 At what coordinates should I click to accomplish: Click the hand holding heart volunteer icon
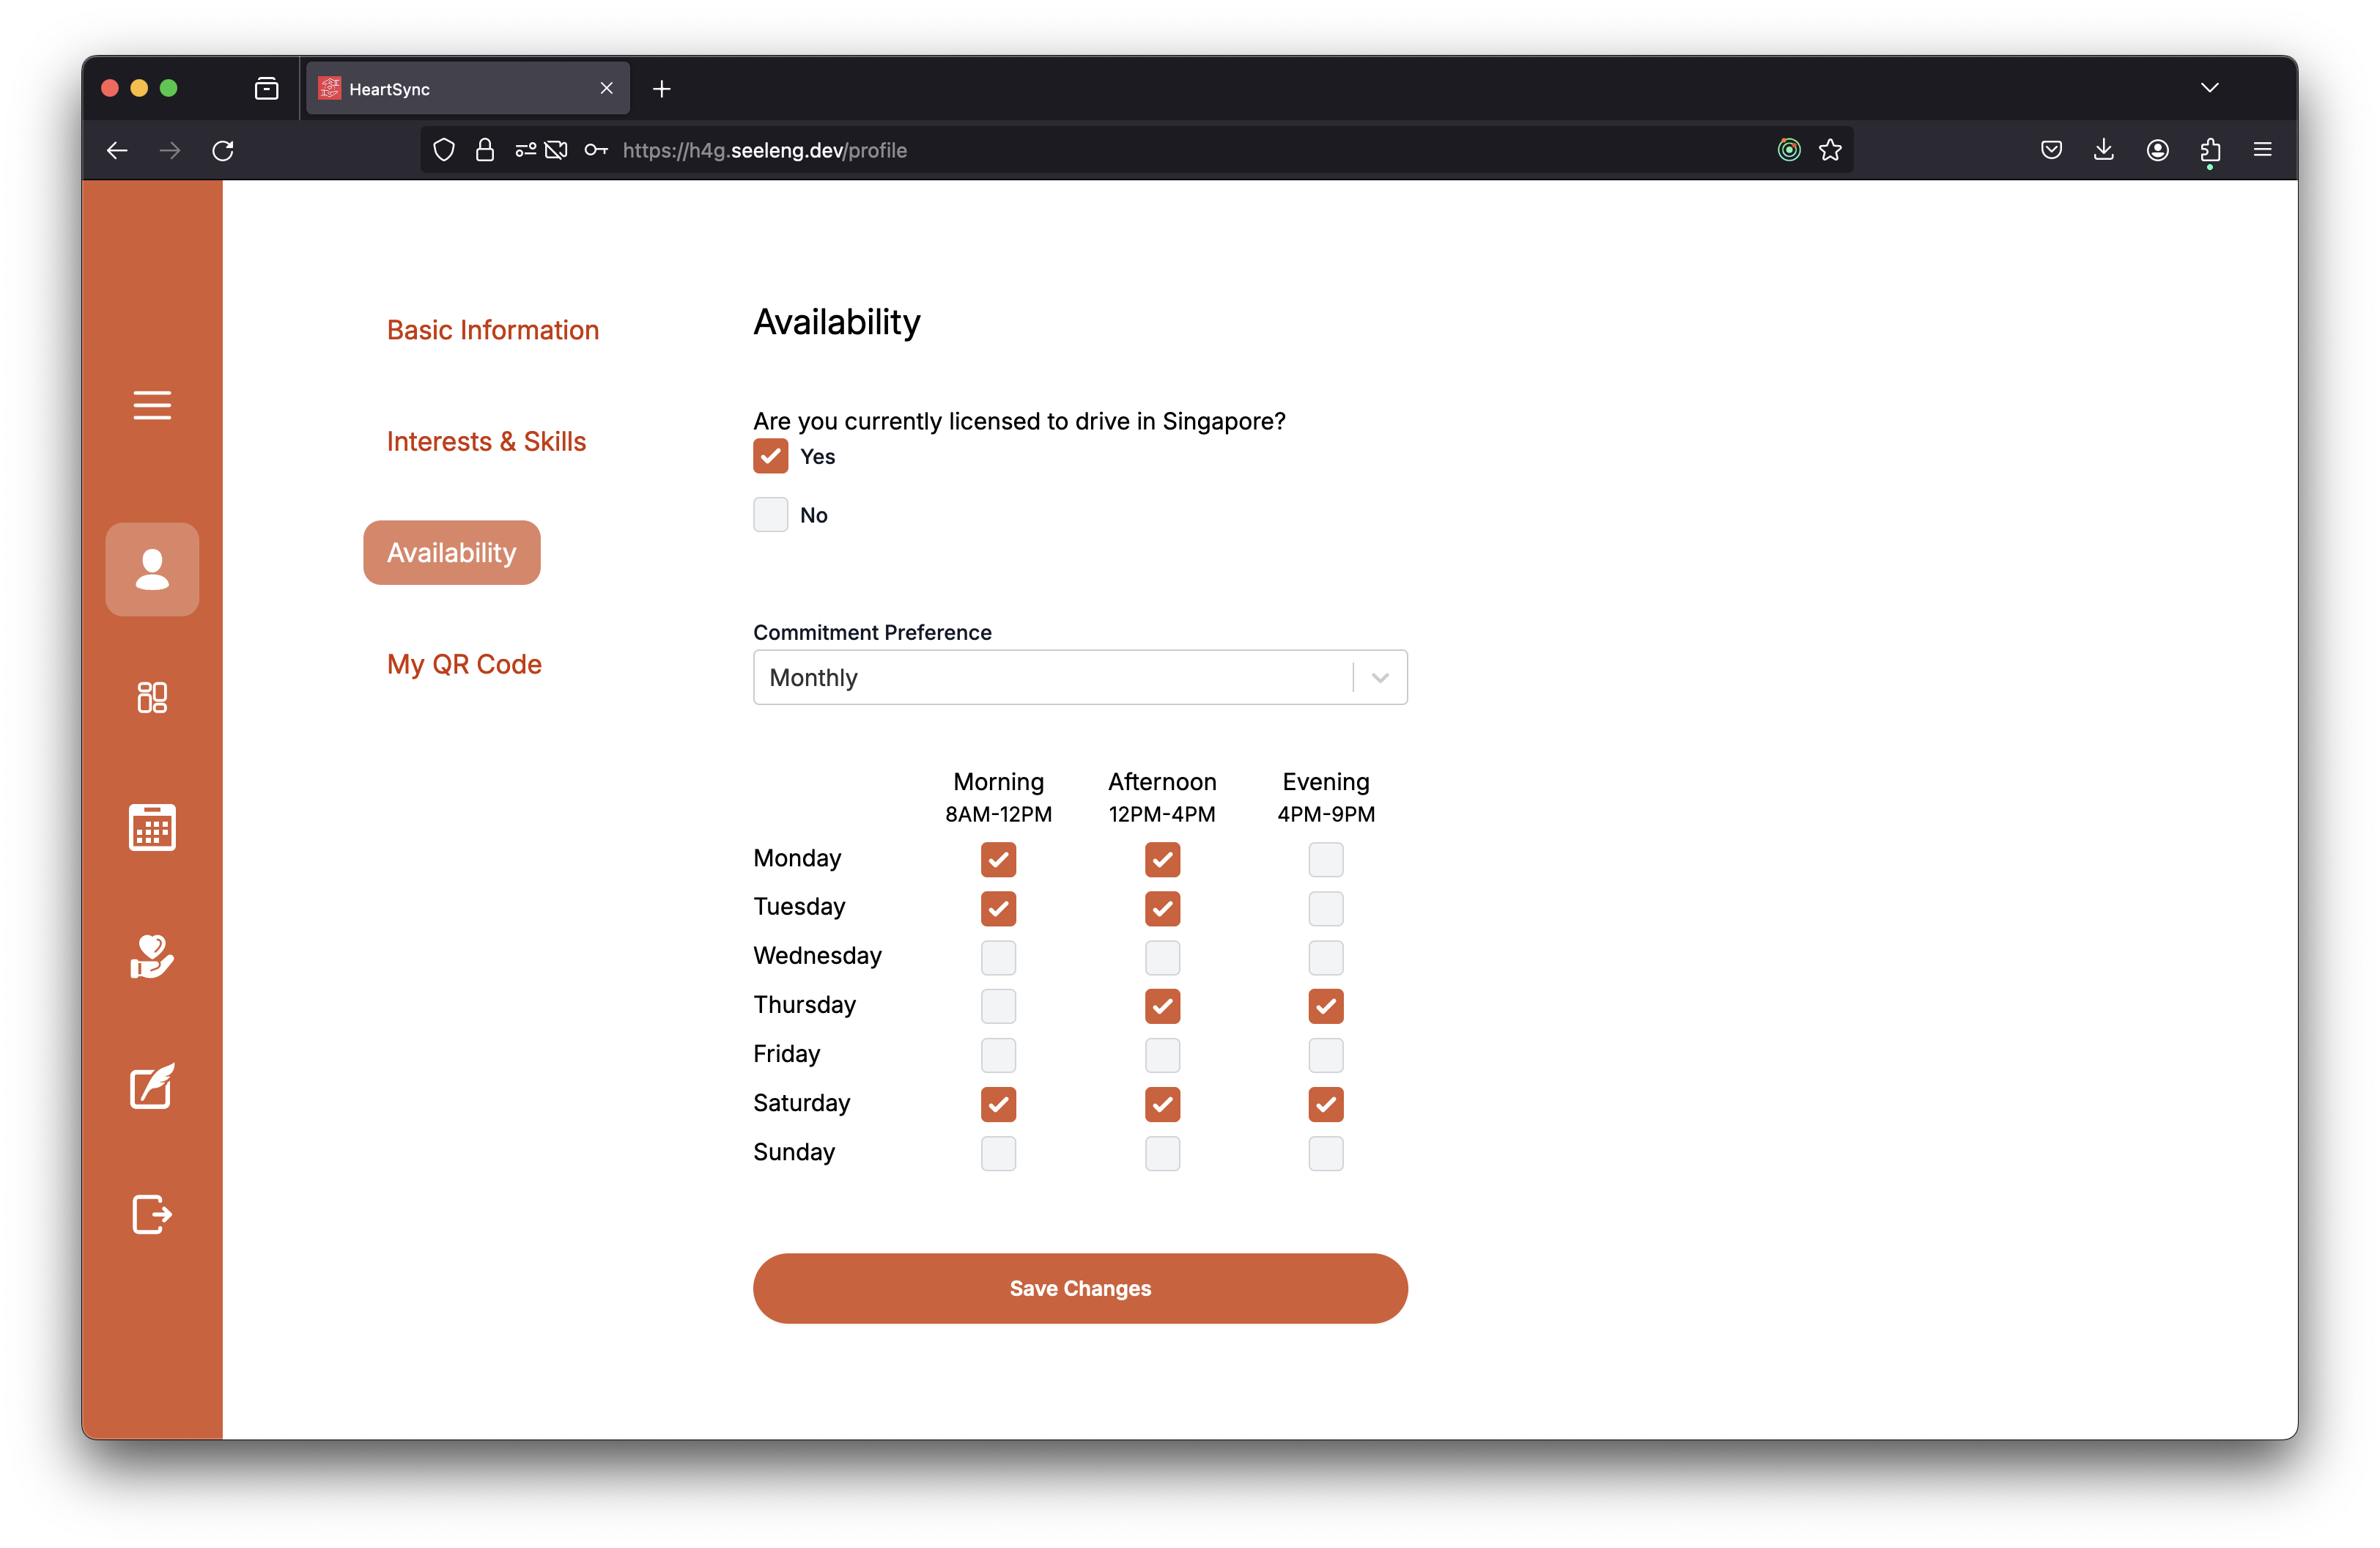point(152,957)
